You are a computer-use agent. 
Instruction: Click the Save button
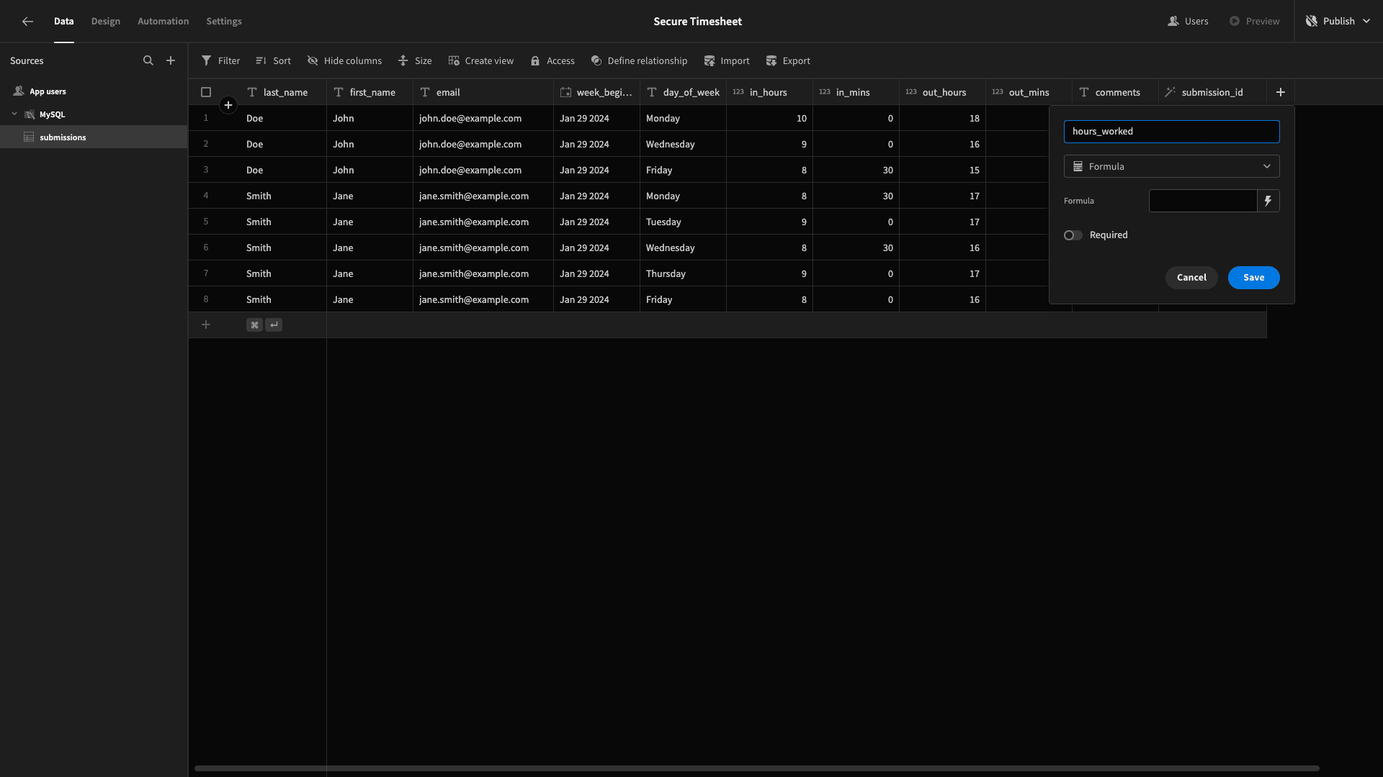(1253, 278)
